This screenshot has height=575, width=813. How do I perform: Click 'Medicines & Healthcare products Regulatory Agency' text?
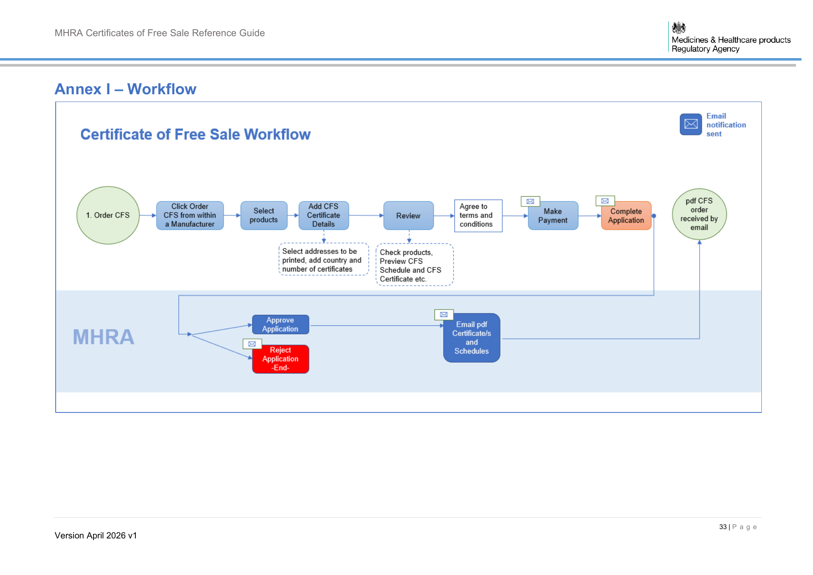click(731, 44)
